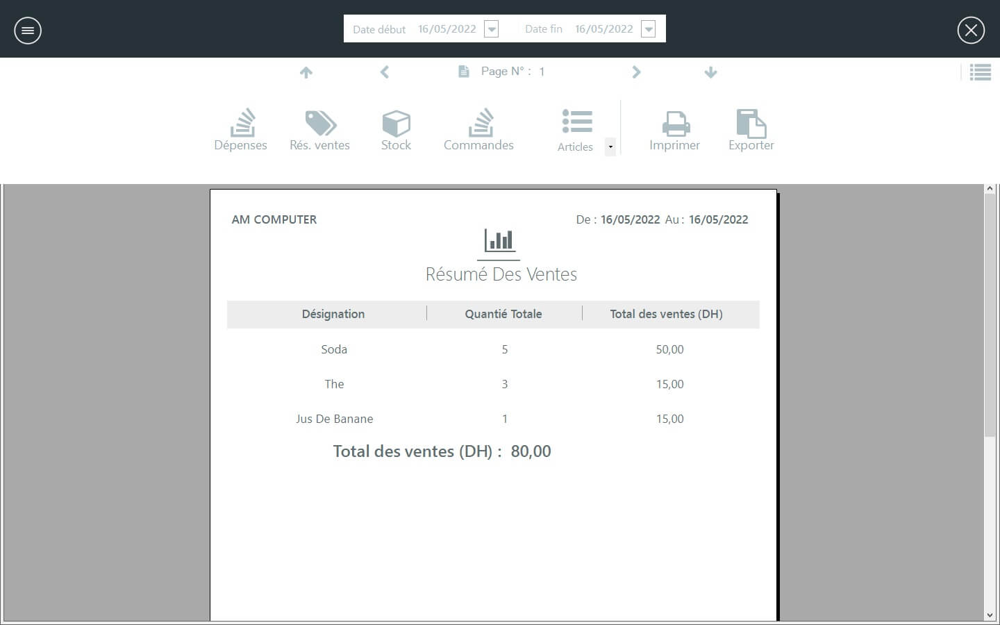
Task: Print the report with Imprimer
Action: point(674,130)
